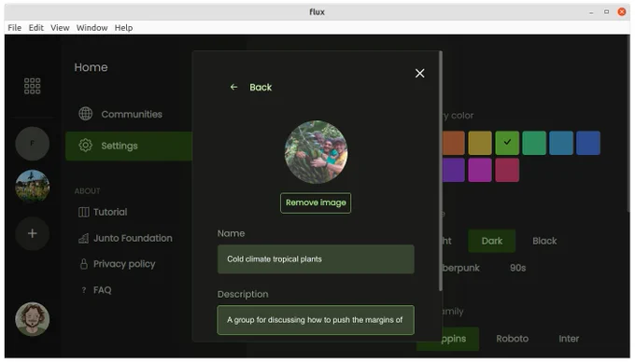
Task: Minimize the flux window
Action: [x=591, y=12]
